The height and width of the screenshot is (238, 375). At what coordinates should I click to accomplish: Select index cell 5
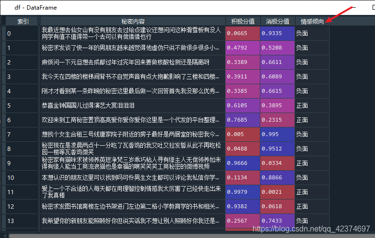point(22,105)
